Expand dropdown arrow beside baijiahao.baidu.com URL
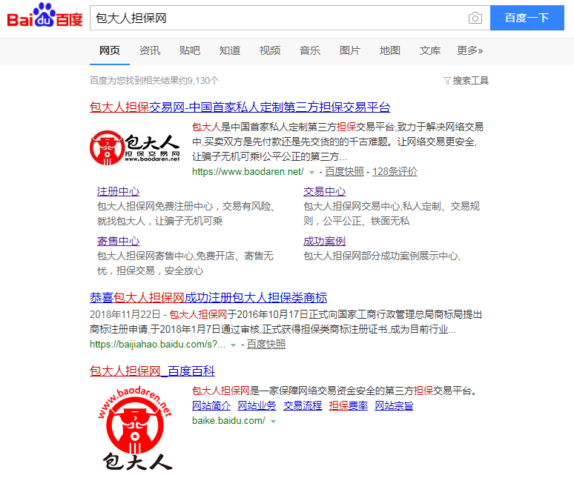This screenshot has width=574, height=478. click(x=234, y=345)
